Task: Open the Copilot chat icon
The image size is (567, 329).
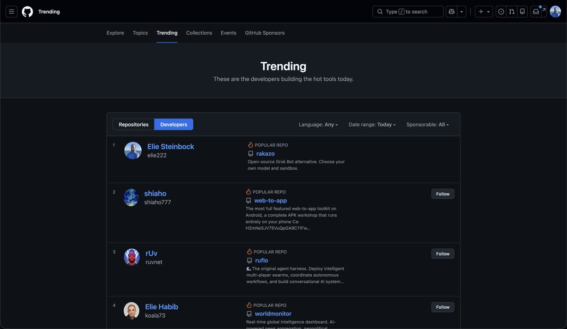Action: click(452, 11)
